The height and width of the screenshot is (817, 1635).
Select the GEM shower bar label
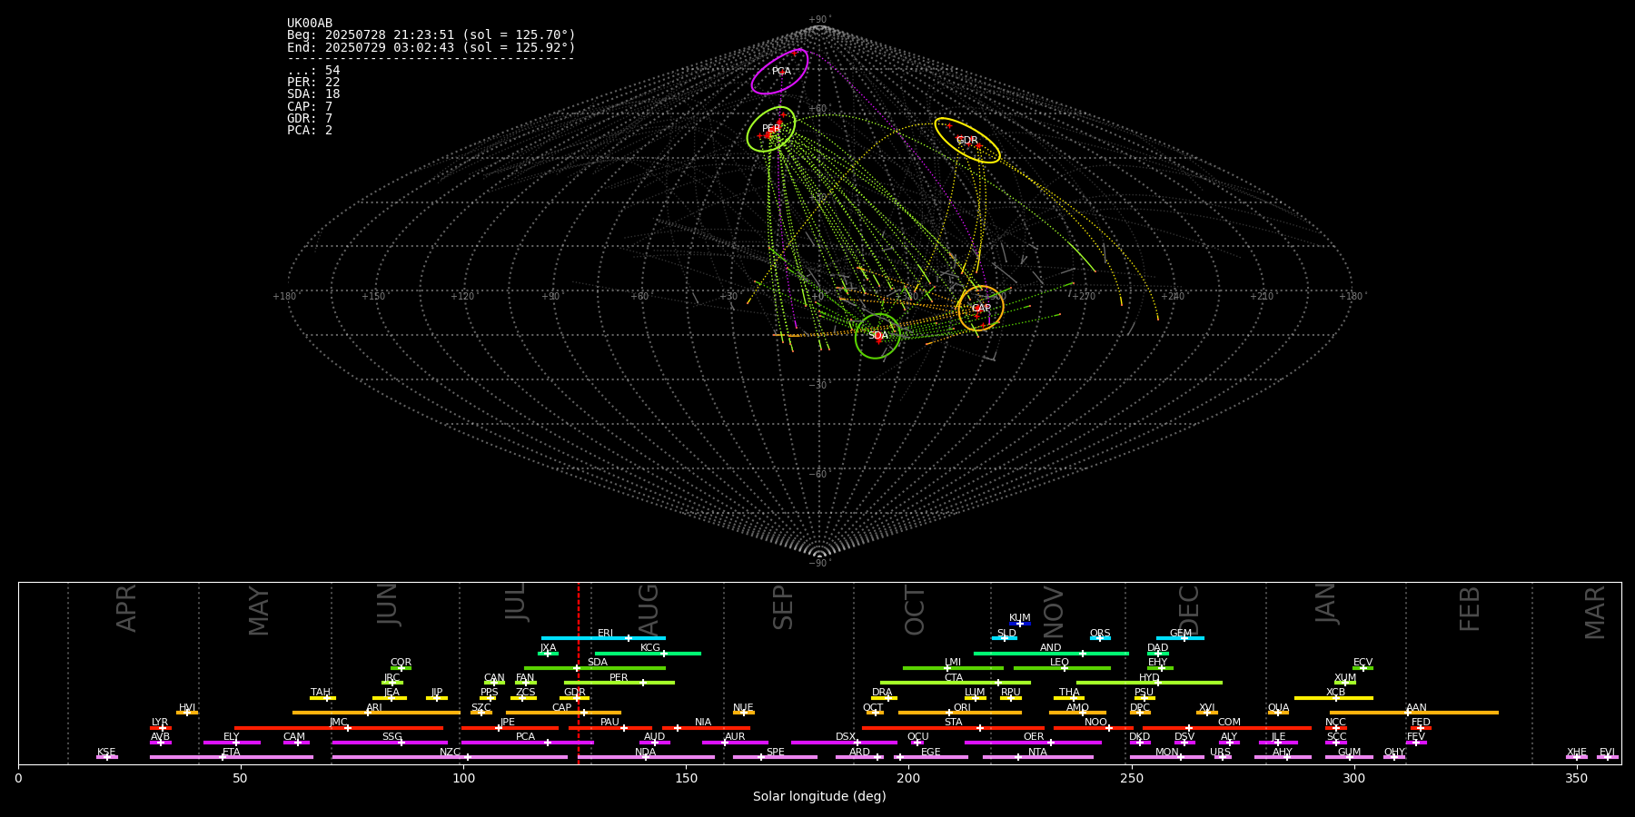pyautogui.click(x=1181, y=634)
